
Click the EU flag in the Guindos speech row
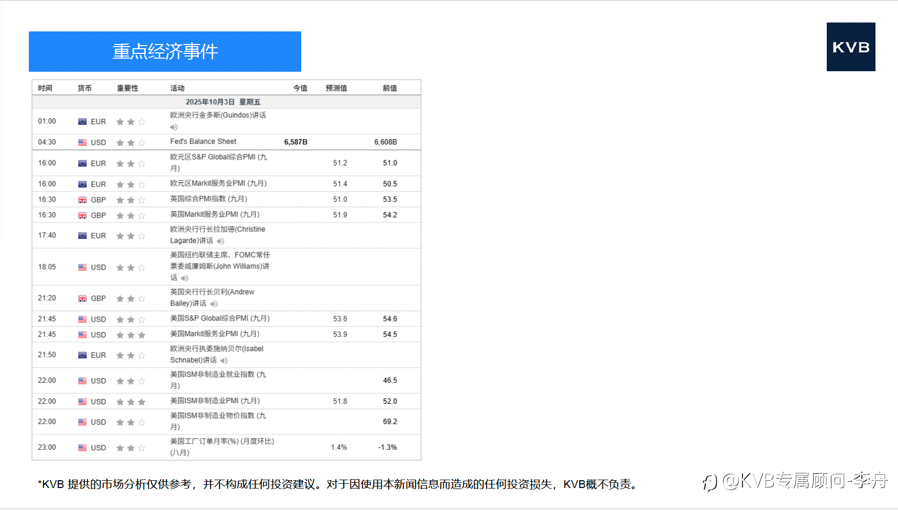(82, 121)
